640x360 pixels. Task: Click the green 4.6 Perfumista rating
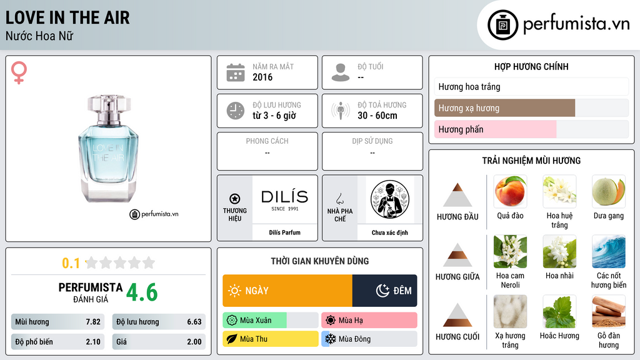(142, 292)
